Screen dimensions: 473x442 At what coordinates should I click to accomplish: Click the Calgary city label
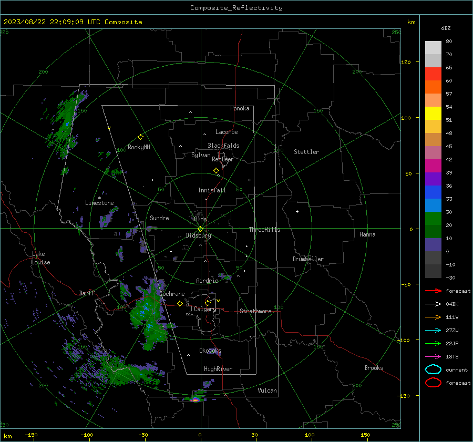click(205, 309)
